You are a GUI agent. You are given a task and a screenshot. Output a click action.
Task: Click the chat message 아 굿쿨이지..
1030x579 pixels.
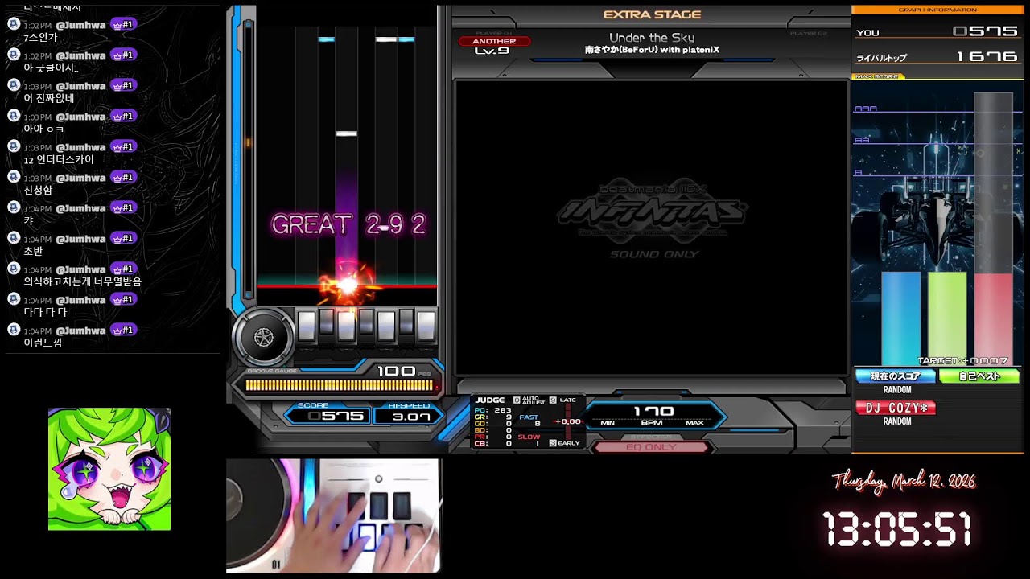coord(50,68)
